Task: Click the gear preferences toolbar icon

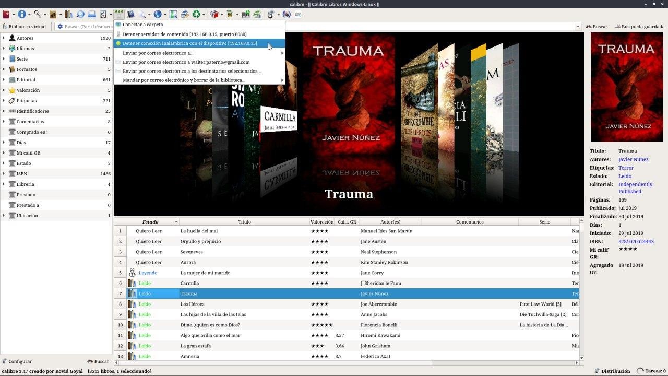Action: pyautogui.click(x=270, y=15)
